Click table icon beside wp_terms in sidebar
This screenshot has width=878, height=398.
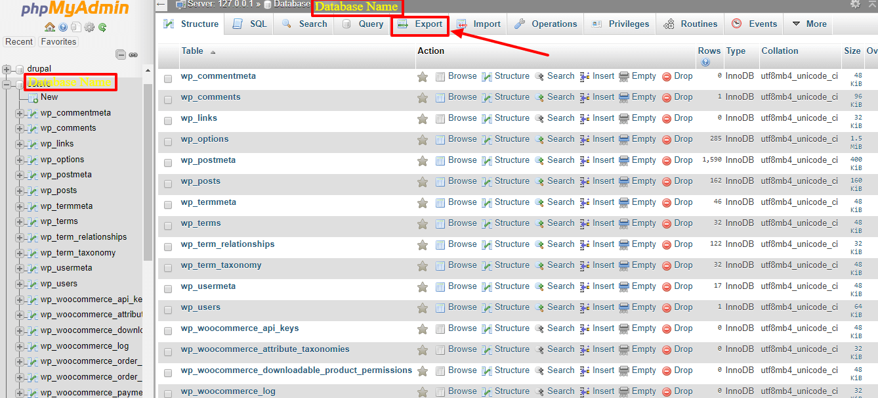(33, 222)
